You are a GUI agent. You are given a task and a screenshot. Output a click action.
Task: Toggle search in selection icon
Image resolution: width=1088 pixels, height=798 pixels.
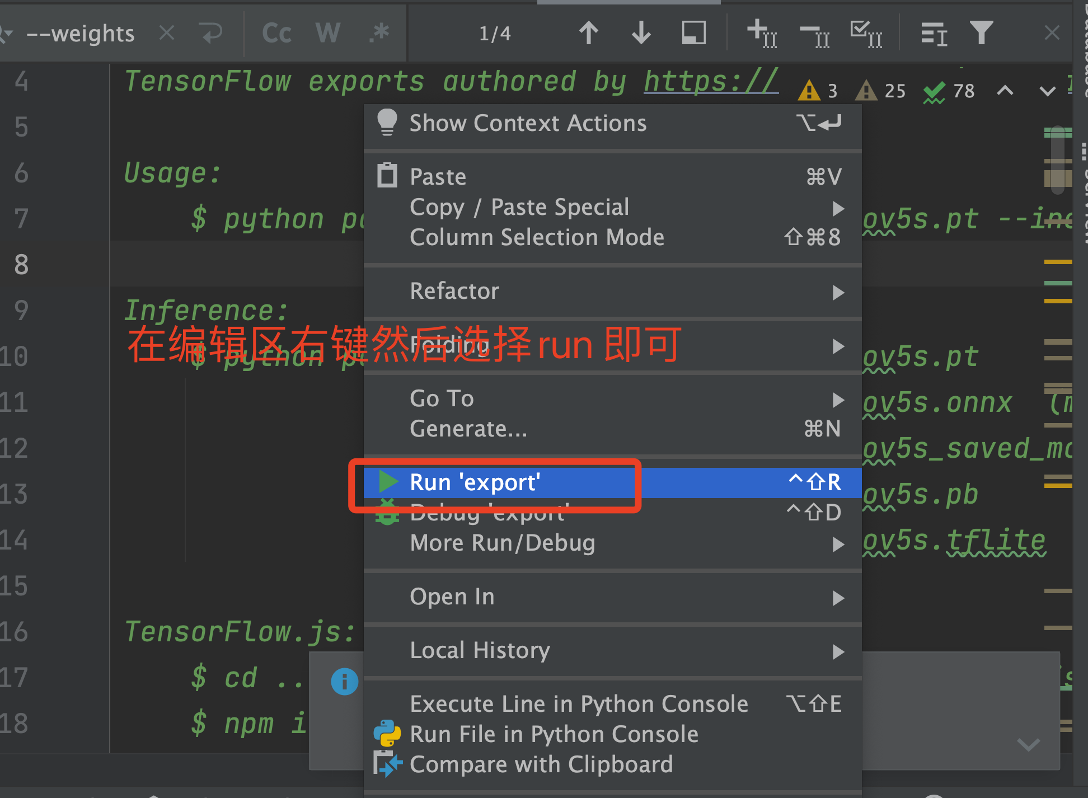click(x=693, y=32)
